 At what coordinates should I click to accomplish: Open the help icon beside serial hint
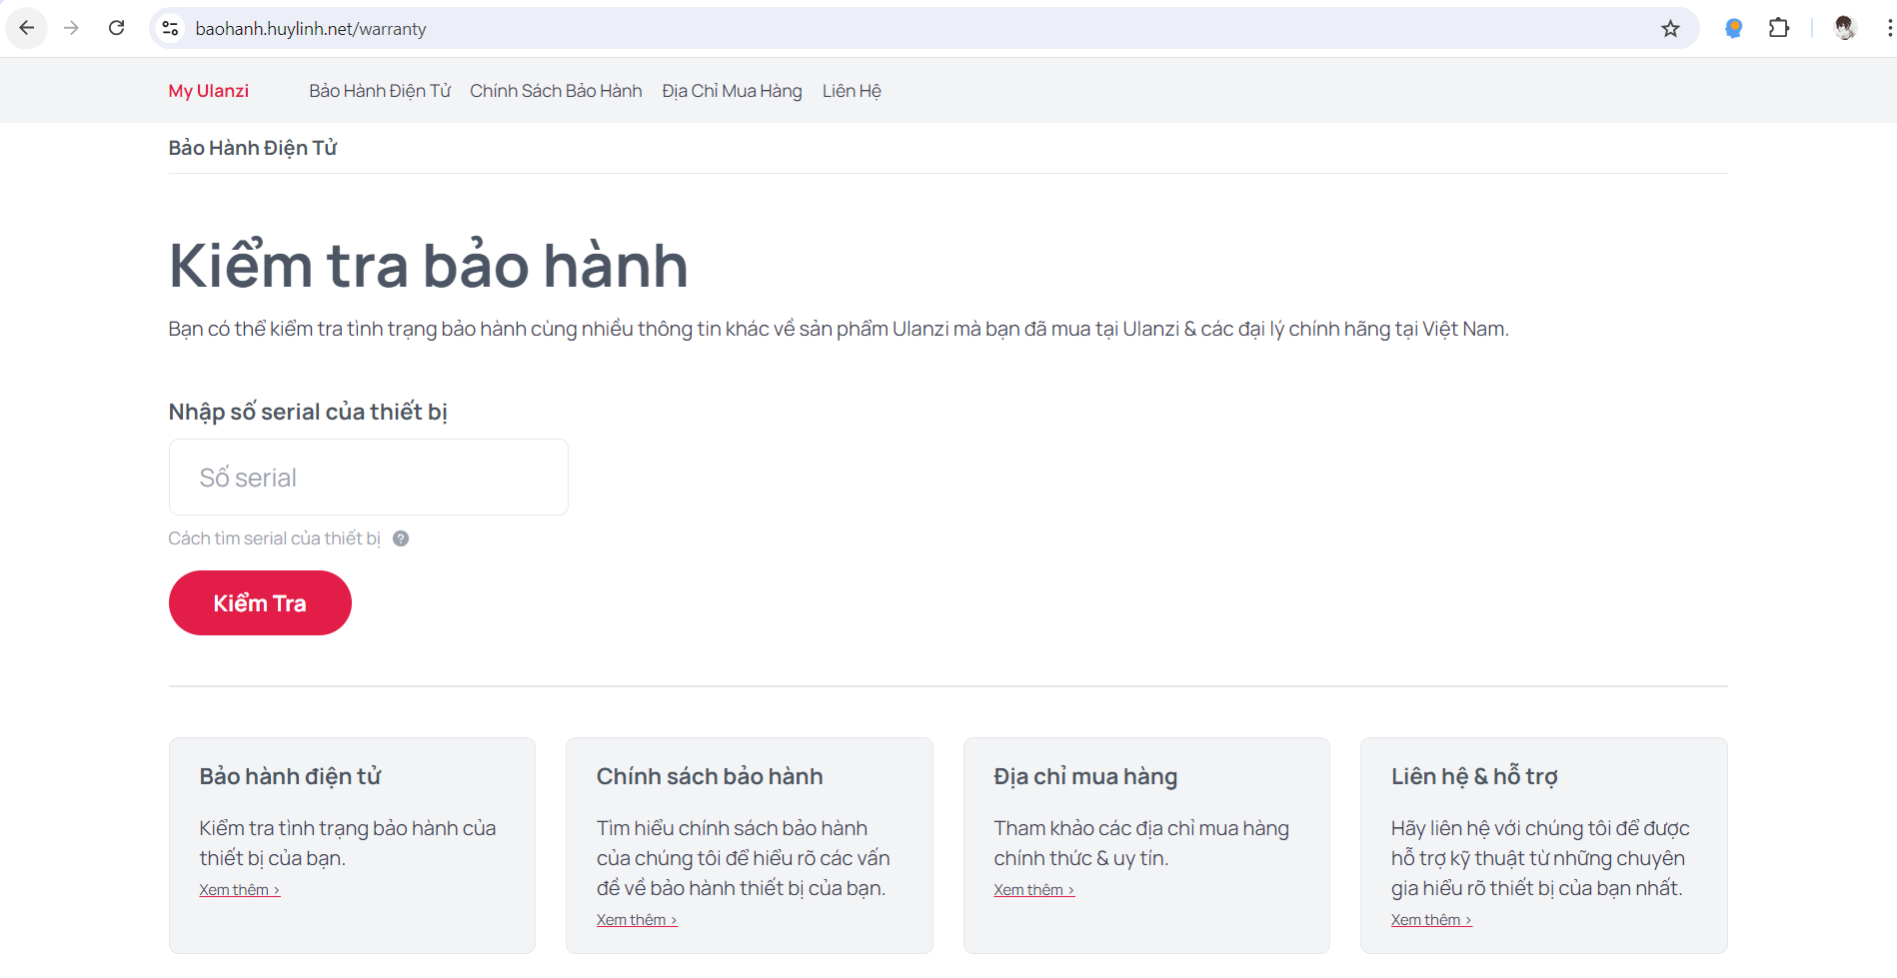pos(401,538)
